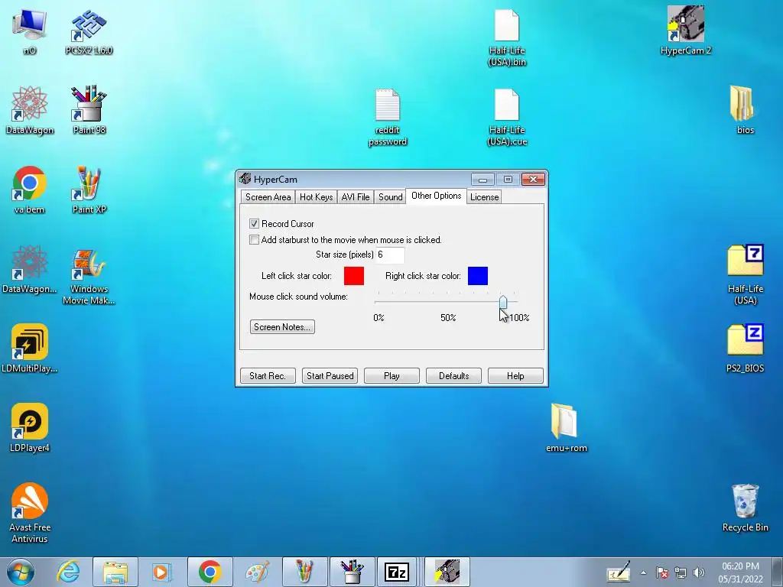This screenshot has height=587, width=783.
Task: Open 7-Zip from the taskbar
Action: 397,572
